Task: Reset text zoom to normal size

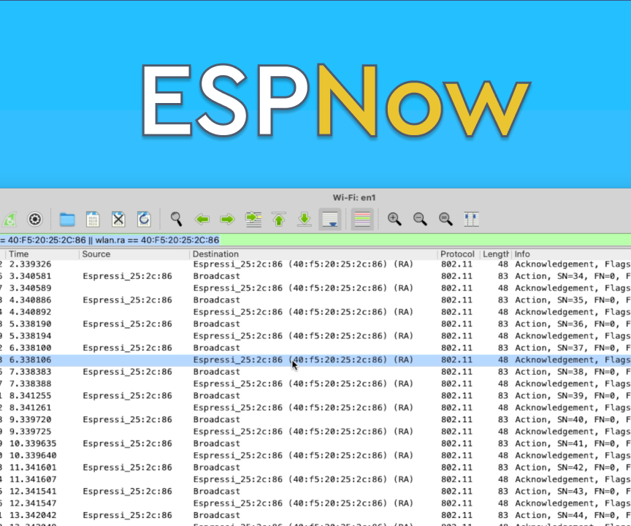Action: coord(445,219)
